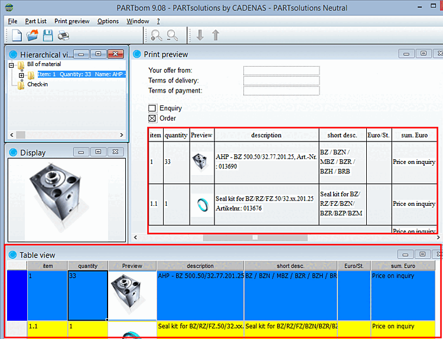This screenshot has height=339, width=443.
Task: Click the Print preview scroll right arrow
Action: 438,238
